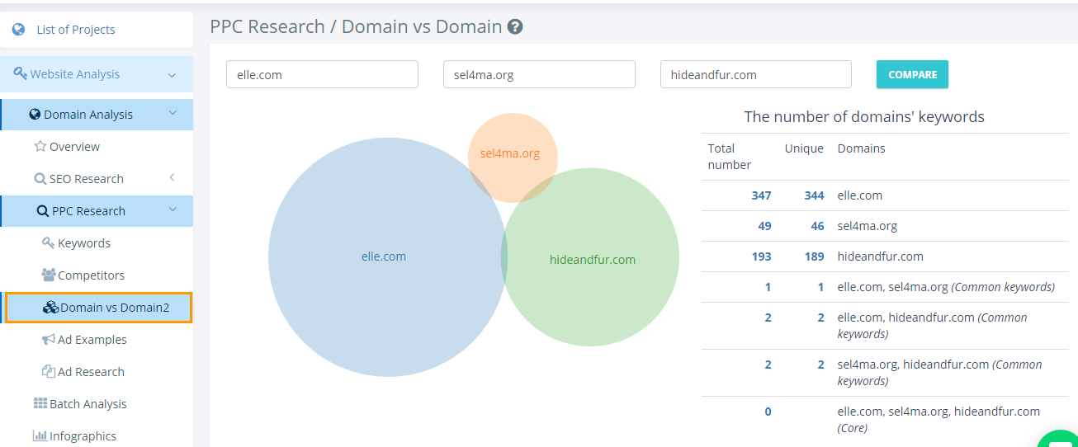Click the hideandfur.com label in domains table

click(x=881, y=256)
